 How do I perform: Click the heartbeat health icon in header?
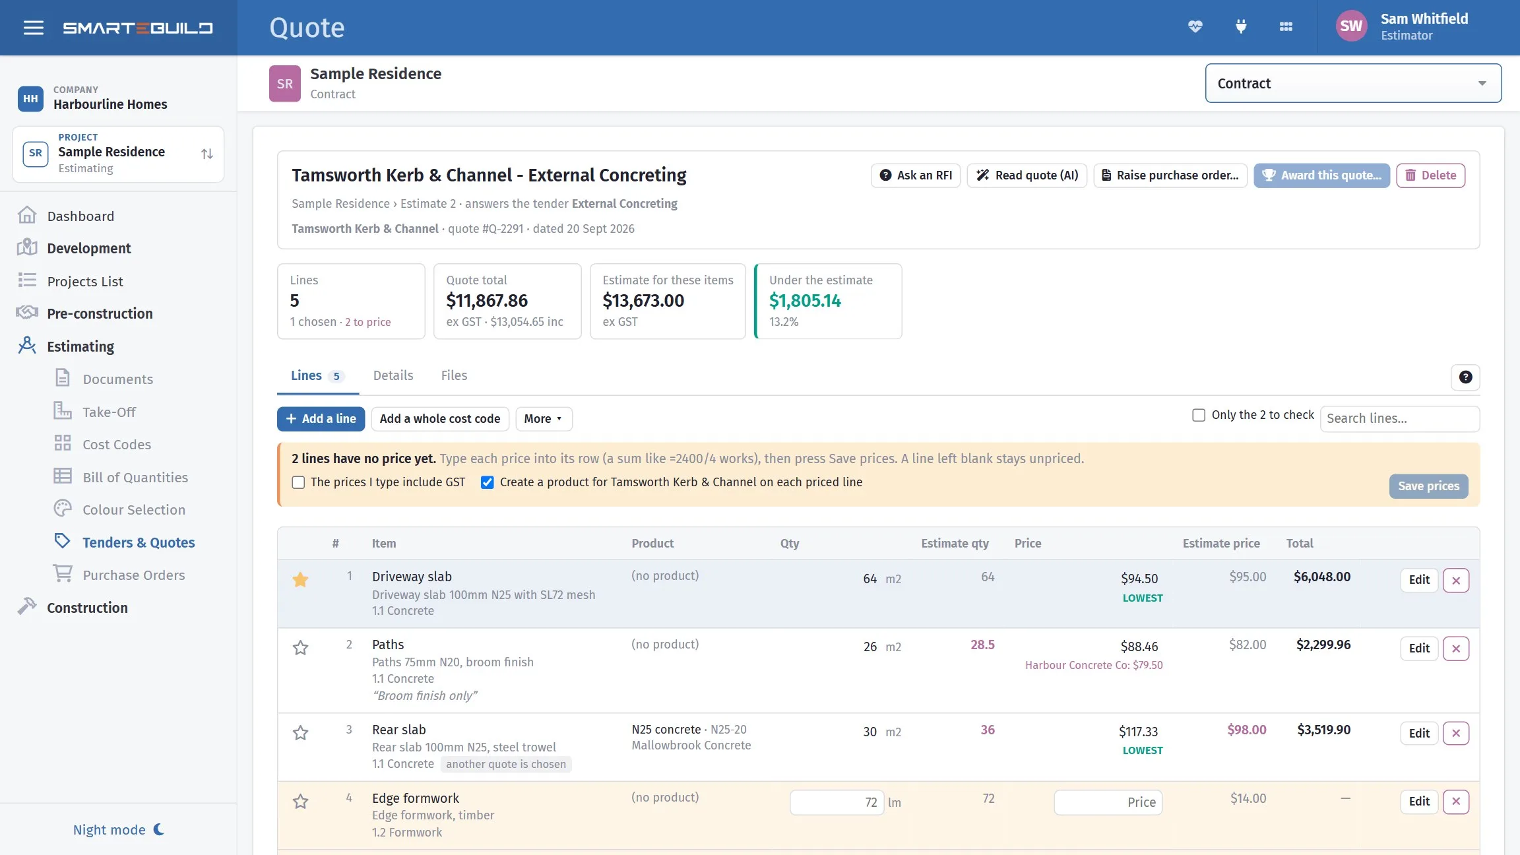point(1195,27)
